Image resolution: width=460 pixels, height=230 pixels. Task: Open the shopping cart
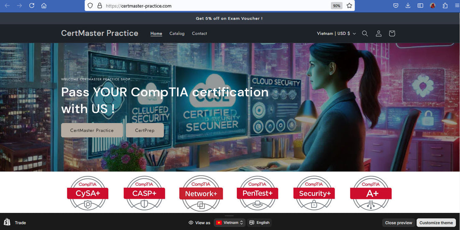coord(392,33)
